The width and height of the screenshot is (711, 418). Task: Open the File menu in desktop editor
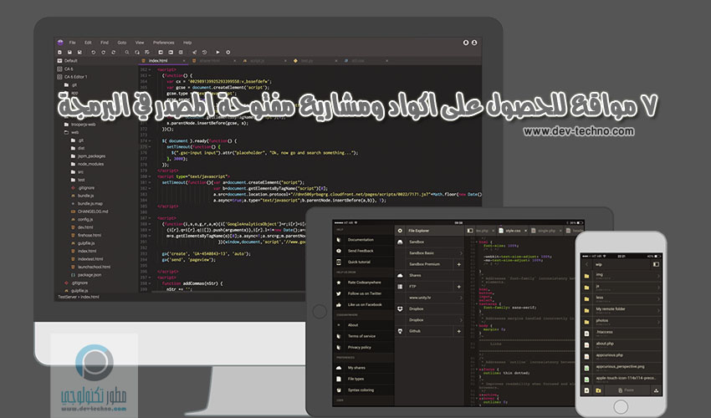click(72, 42)
